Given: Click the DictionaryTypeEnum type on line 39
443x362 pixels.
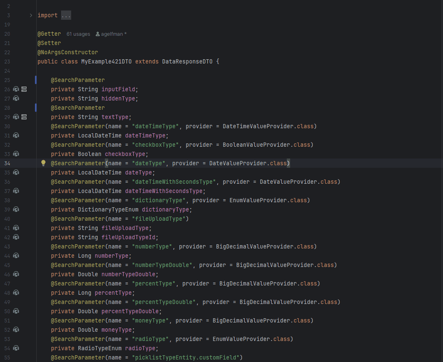Looking at the screenshot, I should [x=108, y=209].
